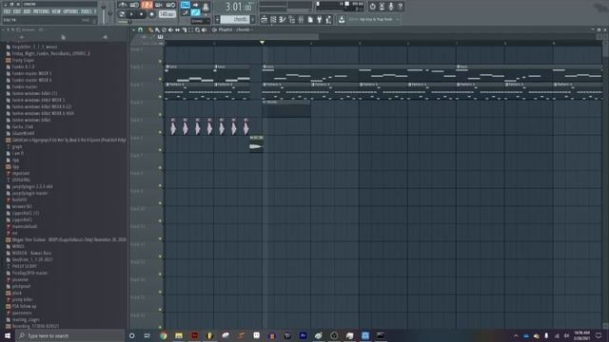
Task: Open the plugin picker plug icon
Action: click(320, 19)
